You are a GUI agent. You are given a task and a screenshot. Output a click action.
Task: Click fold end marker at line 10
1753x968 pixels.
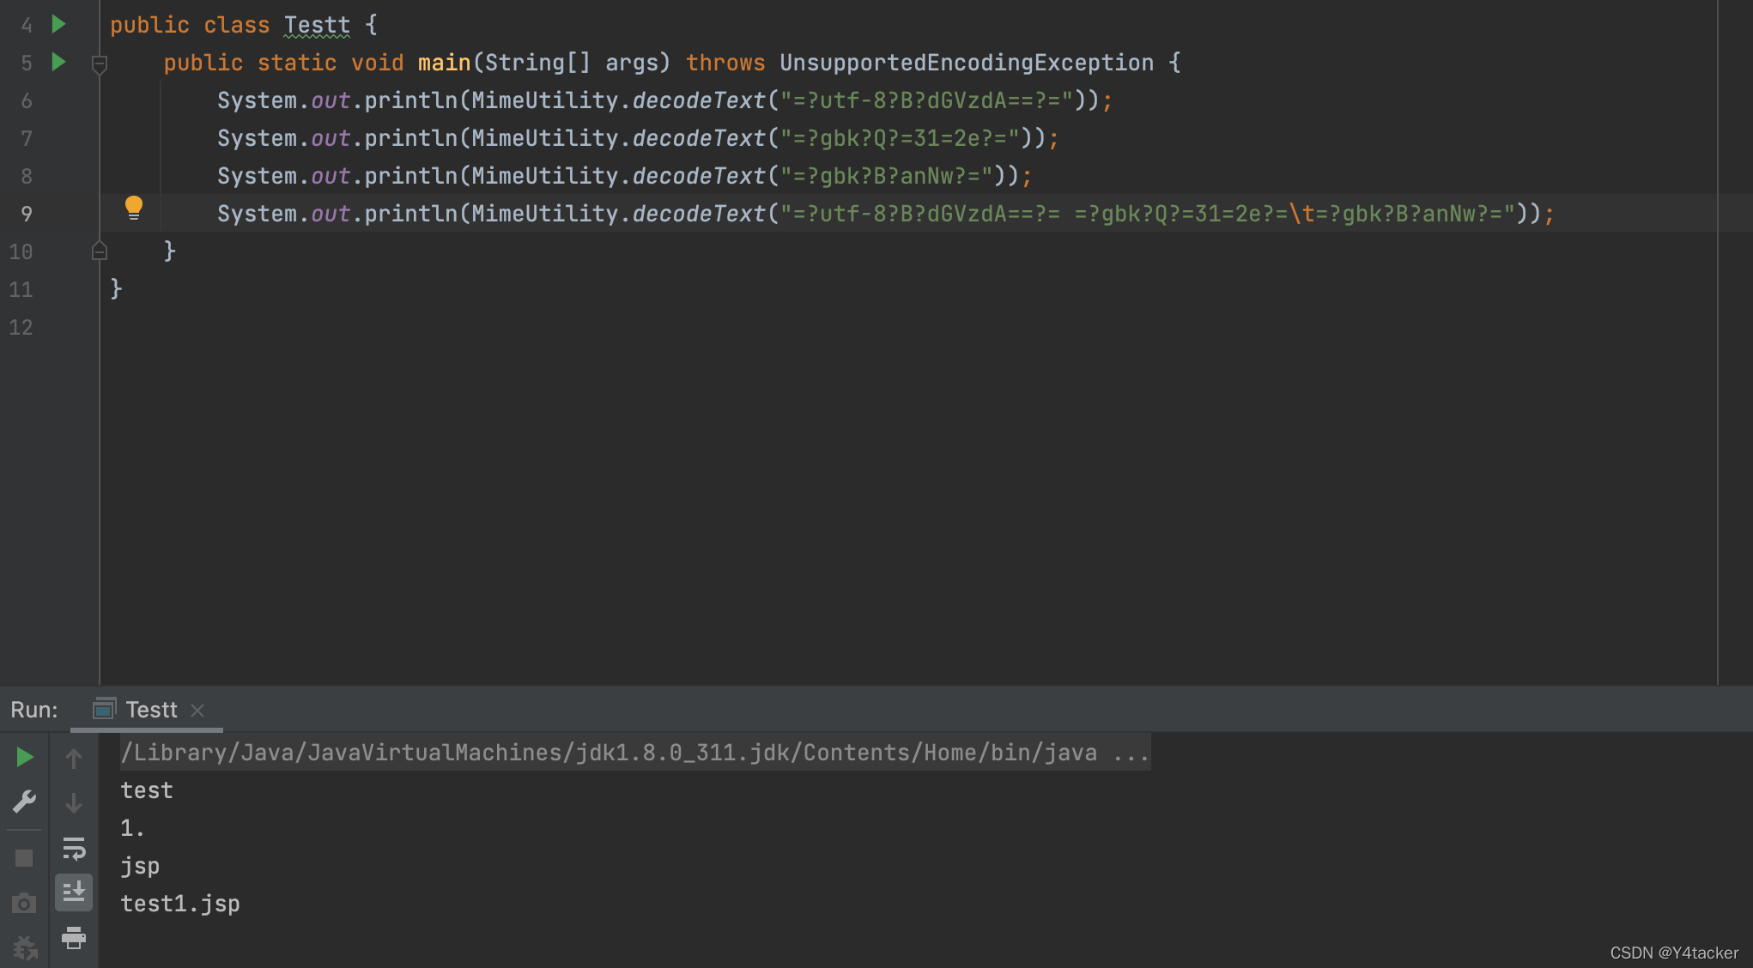coord(100,251)
